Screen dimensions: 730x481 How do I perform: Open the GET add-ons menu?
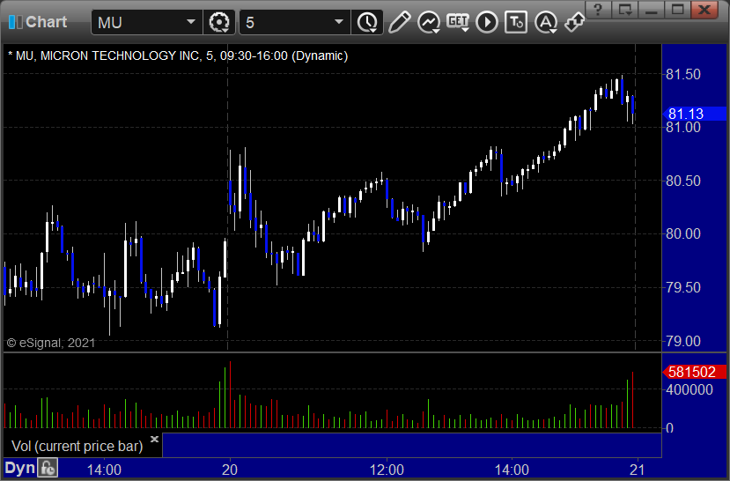458,22
